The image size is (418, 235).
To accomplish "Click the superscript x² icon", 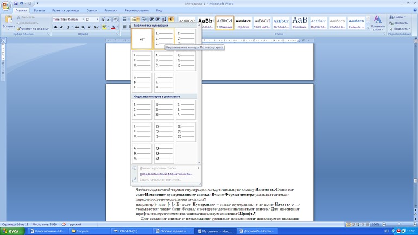I will [x=90, y=27].
